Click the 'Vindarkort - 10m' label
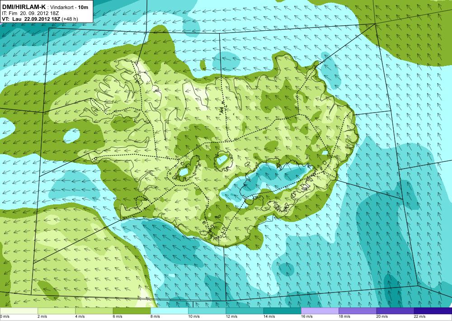Viewport: 452px width, 321px height. [70, 8]
